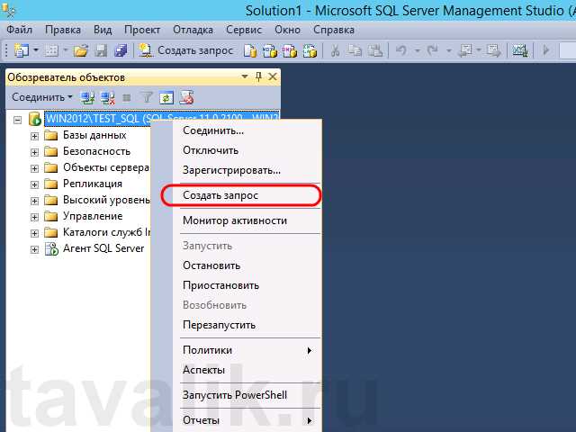Click Создать запрос button in main toolbar

186,50
